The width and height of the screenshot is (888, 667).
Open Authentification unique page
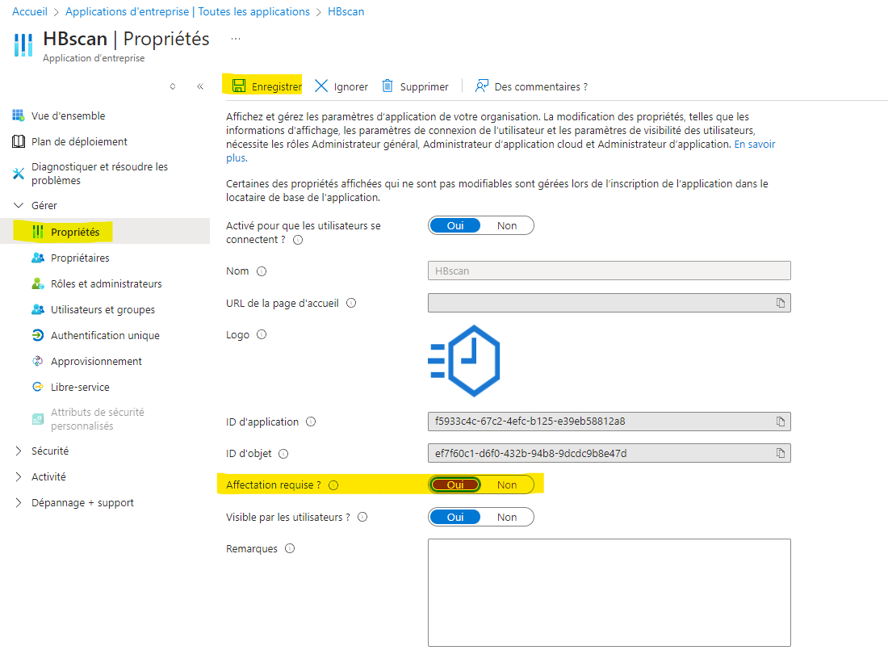coord(105,335)
